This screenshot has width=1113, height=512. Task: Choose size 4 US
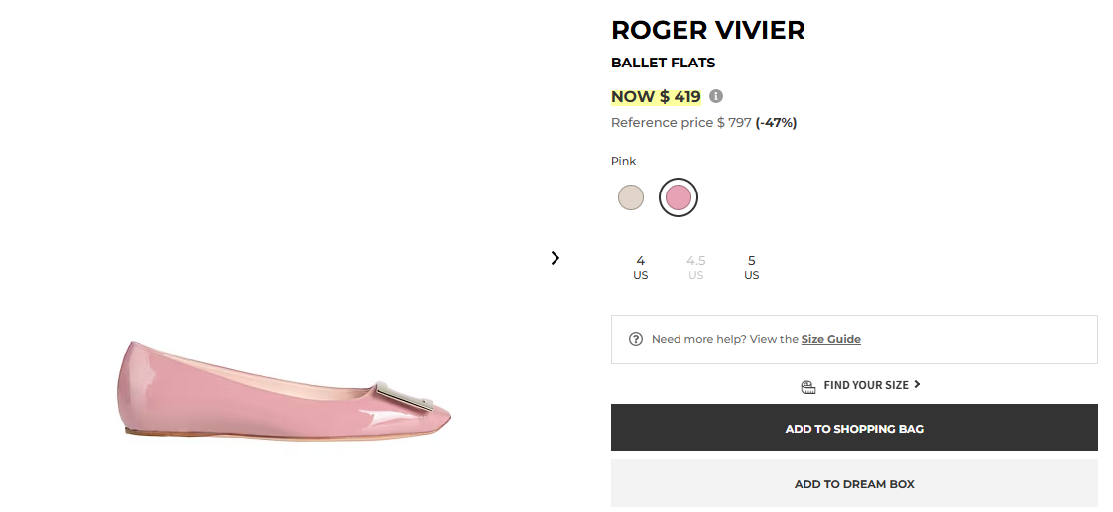coord(640,267)
